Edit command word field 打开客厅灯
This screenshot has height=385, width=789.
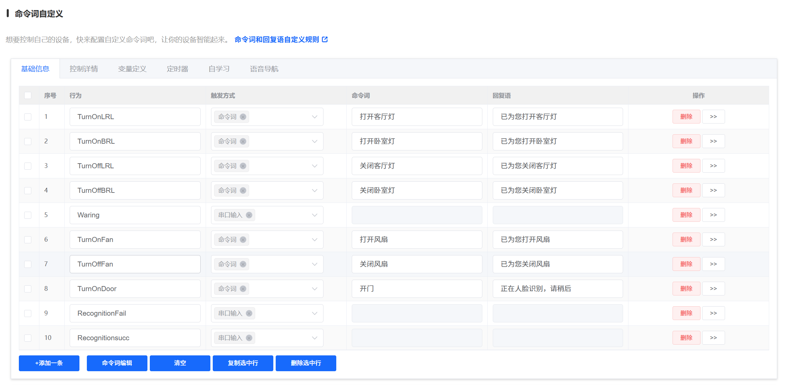tap(417, 117)
